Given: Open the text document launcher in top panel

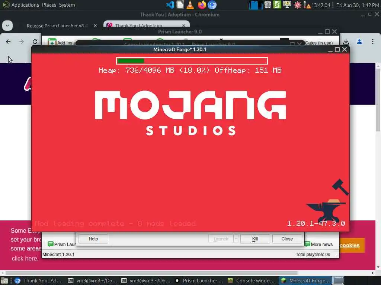Looking at the screenshot, I should (x=180, y=5).
